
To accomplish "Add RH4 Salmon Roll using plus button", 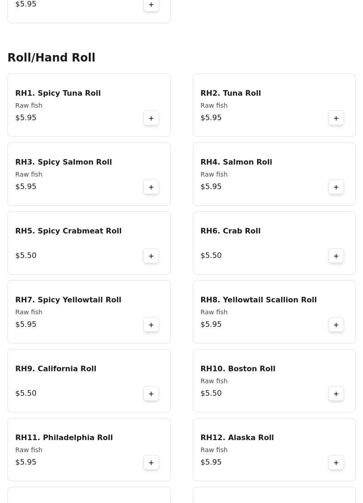I will pos(336,187).
